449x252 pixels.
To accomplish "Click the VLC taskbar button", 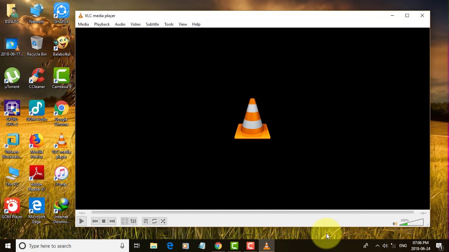I will (x=267, y=246).
